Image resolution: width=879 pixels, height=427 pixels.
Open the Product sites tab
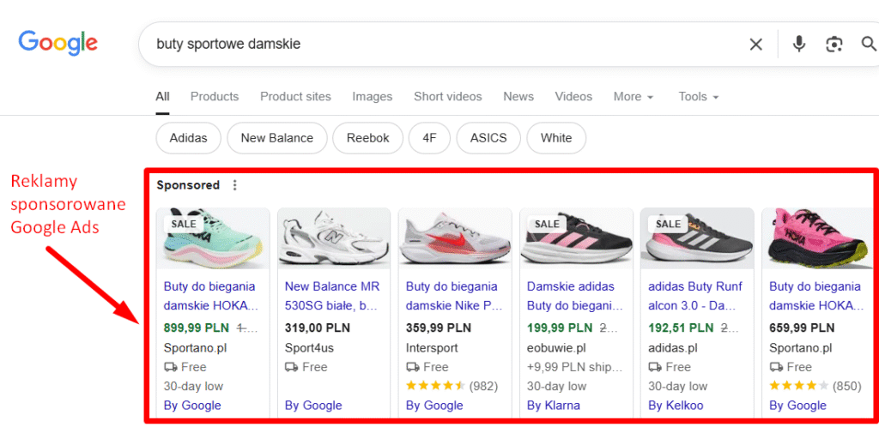(x=295, y=97)
